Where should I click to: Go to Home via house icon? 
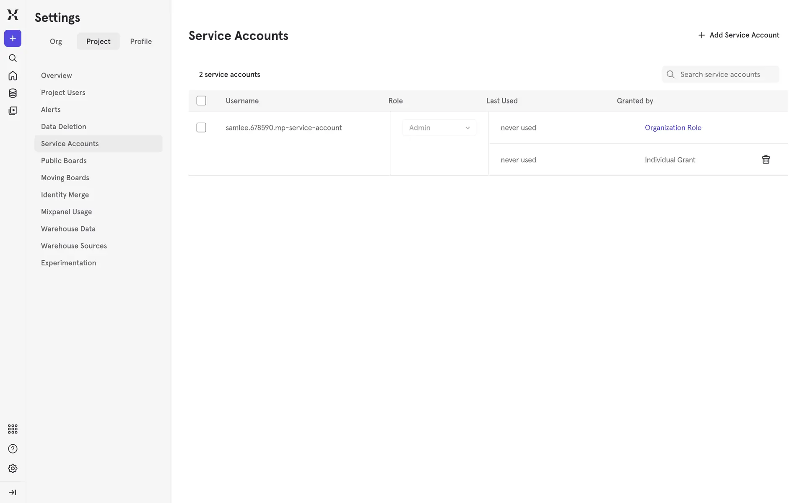click(x=13, y=76)
